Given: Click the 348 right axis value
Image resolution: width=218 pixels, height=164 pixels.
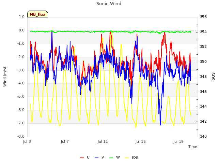Looking at the screenshot, I should pos(203,77).
